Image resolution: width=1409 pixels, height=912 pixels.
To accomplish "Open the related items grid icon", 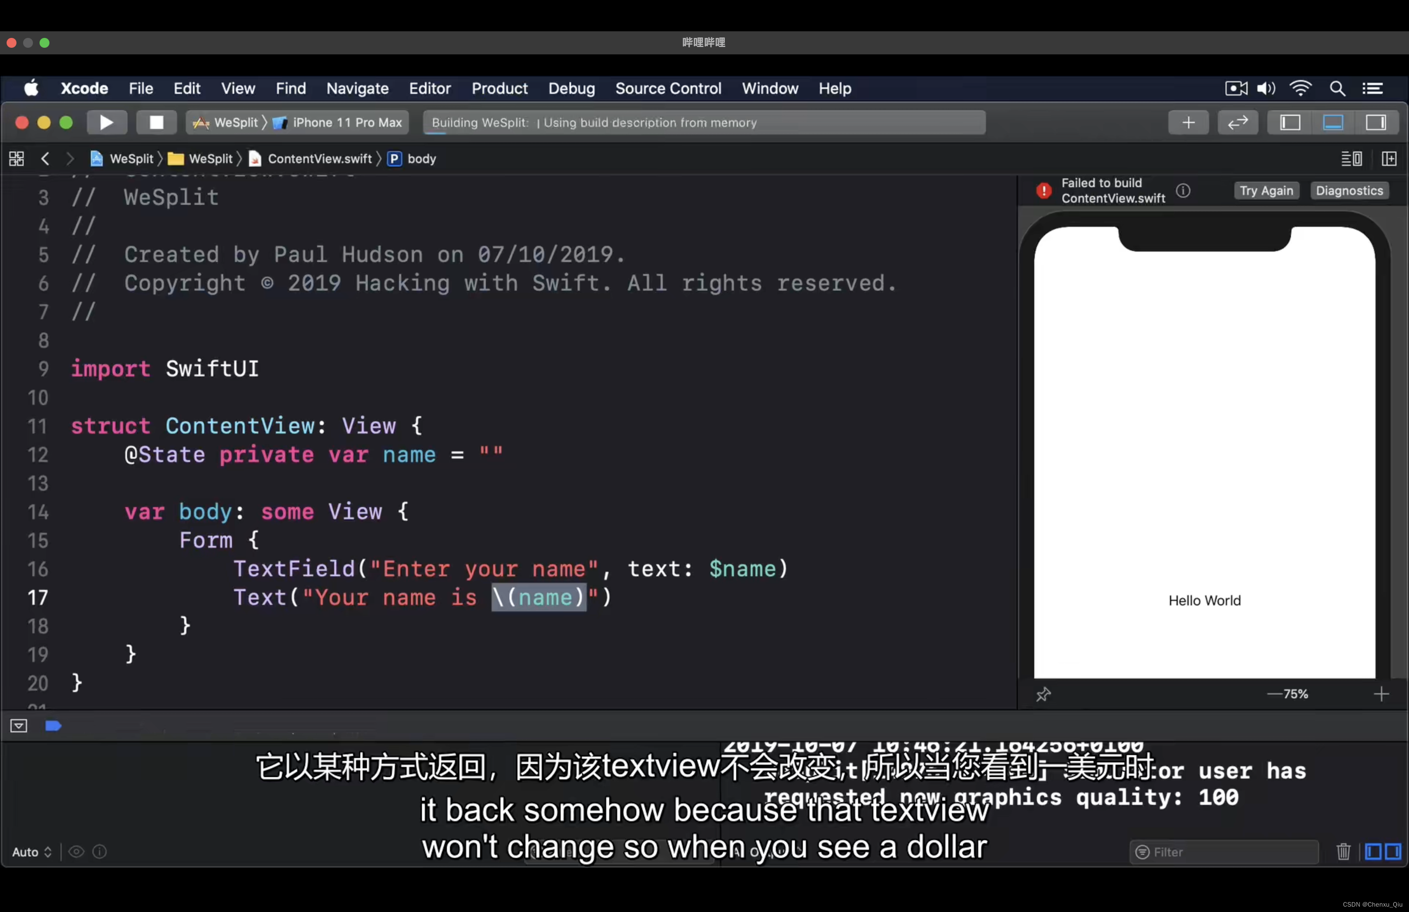I will click(16, 159).
